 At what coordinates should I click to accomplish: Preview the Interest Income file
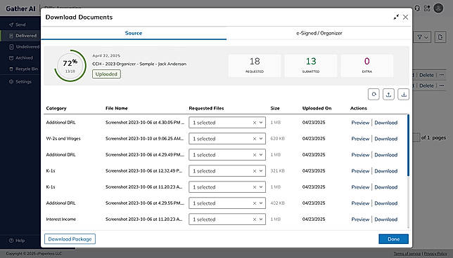coord(360,219)
